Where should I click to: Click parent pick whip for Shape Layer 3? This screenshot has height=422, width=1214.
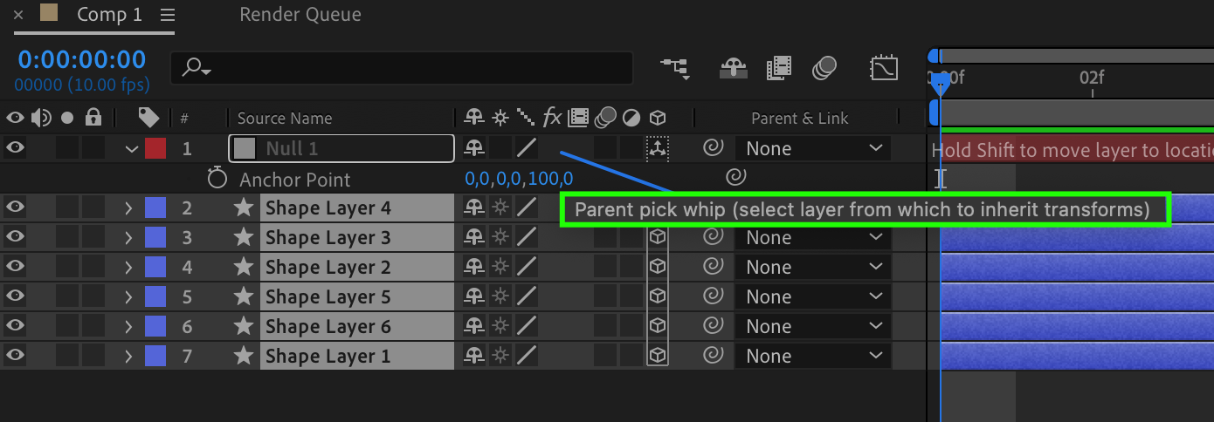[x=714, y=237]
